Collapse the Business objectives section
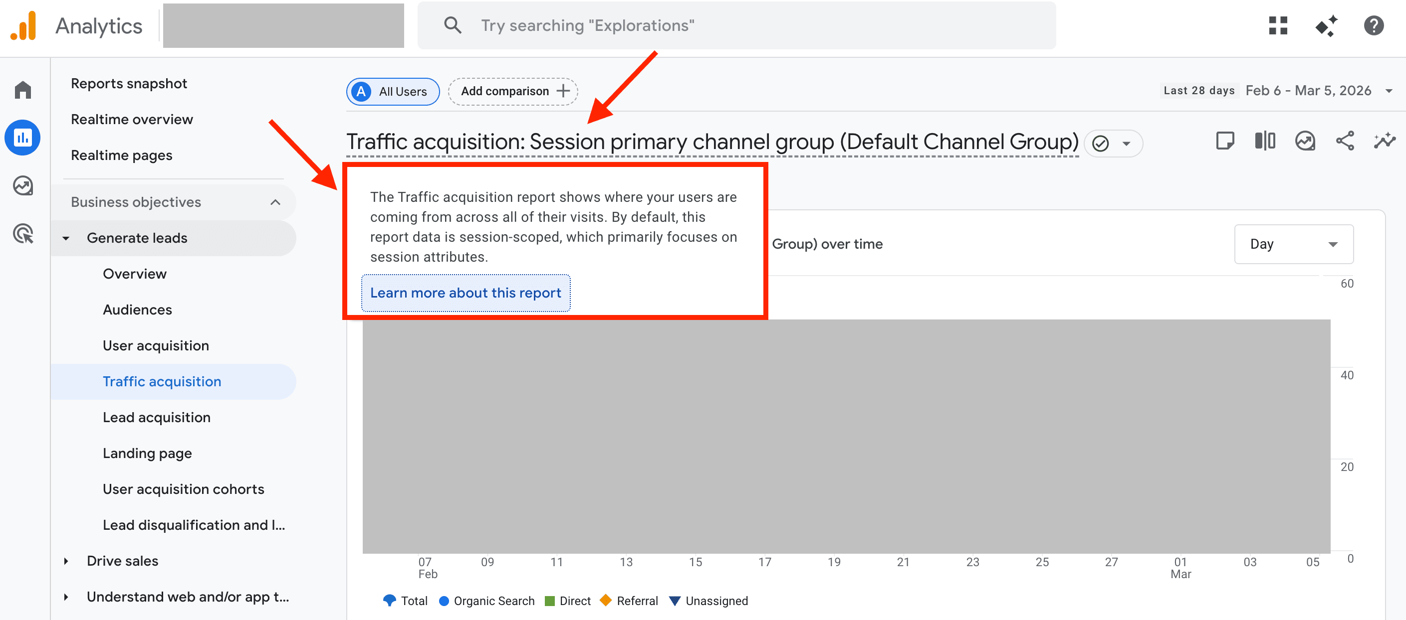Screen dimensions: 1406x620 (x=275, y=202)
